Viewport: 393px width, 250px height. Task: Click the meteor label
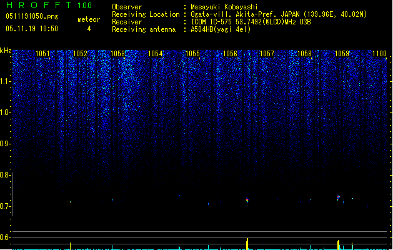(89, 19)
